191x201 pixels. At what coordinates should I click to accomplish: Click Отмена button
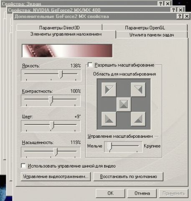(x=142, y=193)
